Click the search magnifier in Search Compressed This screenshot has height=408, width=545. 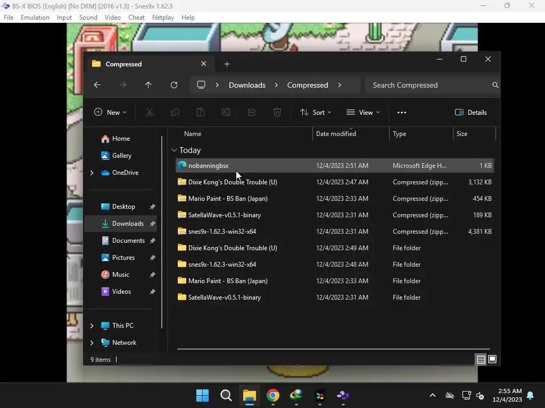coord(495,85)
